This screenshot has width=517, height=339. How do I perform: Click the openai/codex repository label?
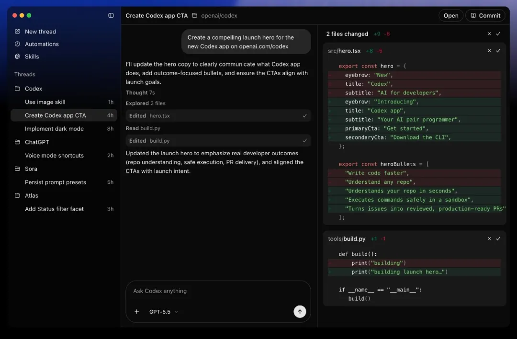pos(219,15)
